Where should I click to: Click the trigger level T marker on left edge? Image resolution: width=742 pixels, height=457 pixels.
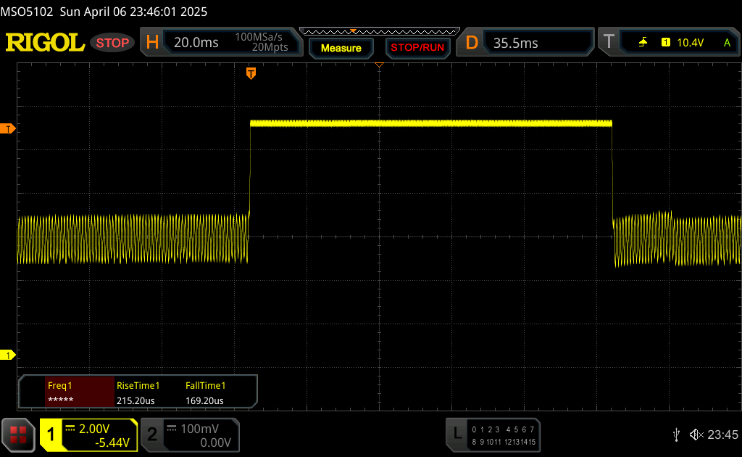pos(7,129)
